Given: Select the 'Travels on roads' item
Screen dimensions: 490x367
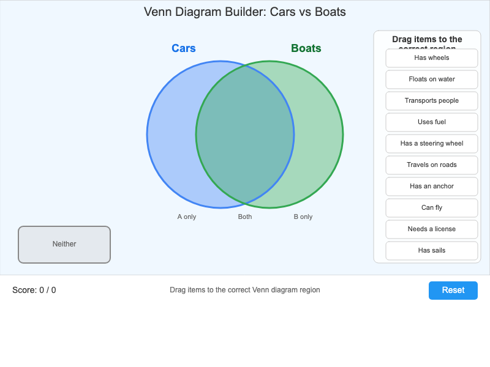Looking at the screenshot, I should (431, 165).
